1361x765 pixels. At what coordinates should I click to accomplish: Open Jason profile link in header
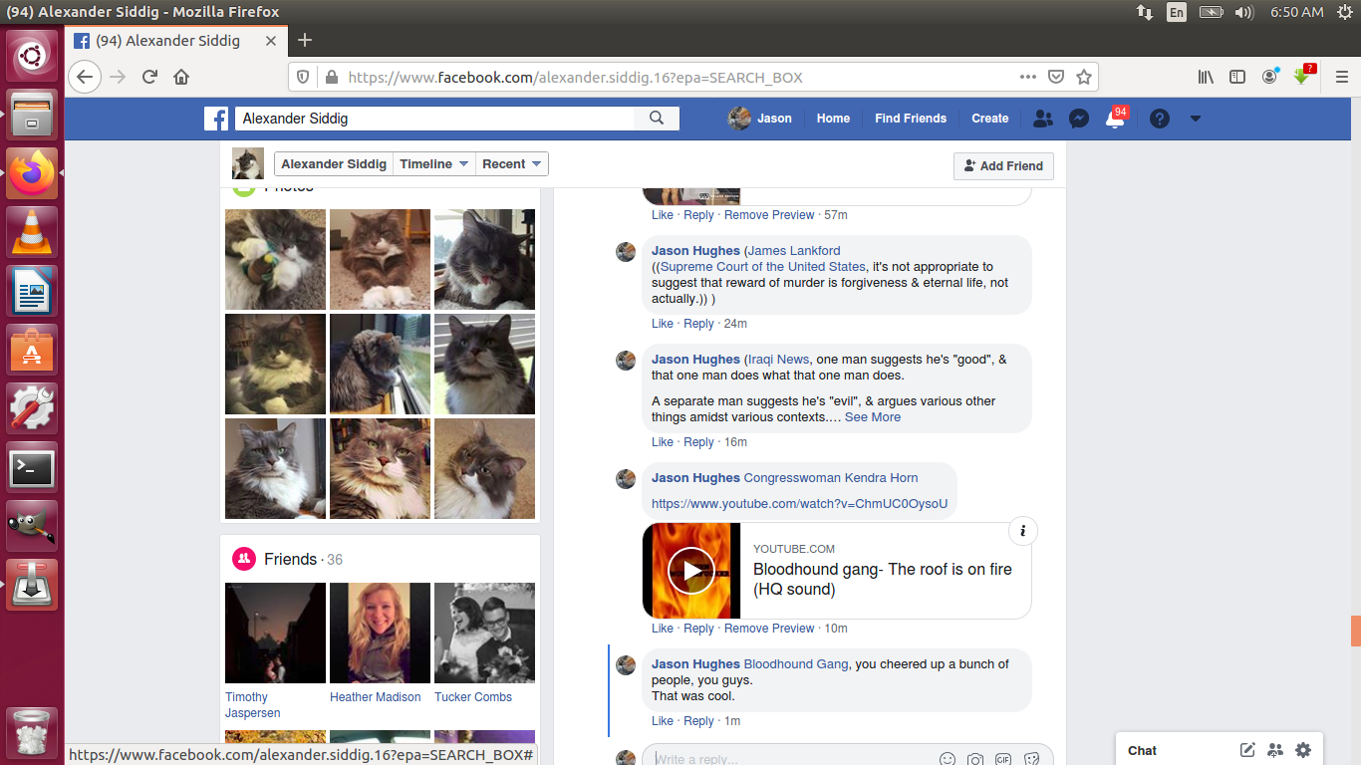(760, 119)
